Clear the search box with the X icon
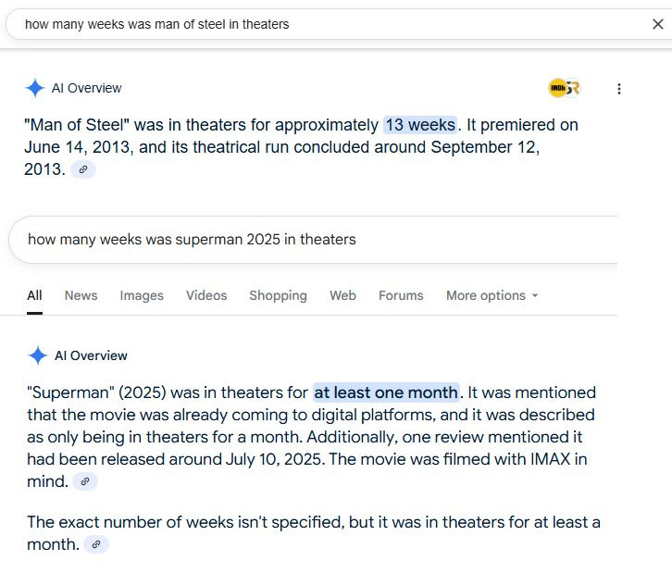672x573 pixels. click(x=657, y=24)
